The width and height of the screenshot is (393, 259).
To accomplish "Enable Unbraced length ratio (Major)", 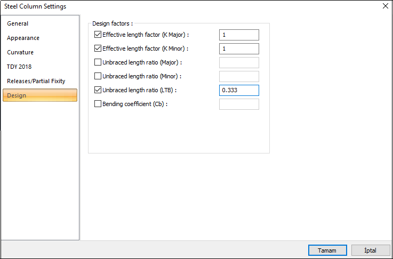I will [x=98, y=62].
